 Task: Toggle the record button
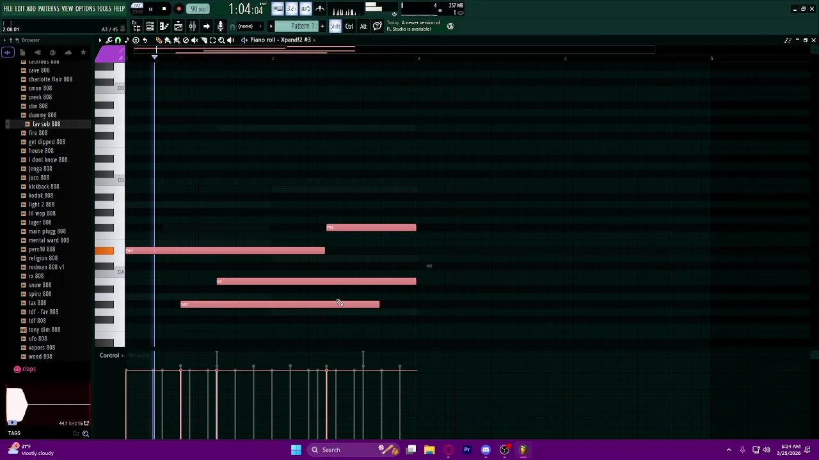tap(179, 9)
